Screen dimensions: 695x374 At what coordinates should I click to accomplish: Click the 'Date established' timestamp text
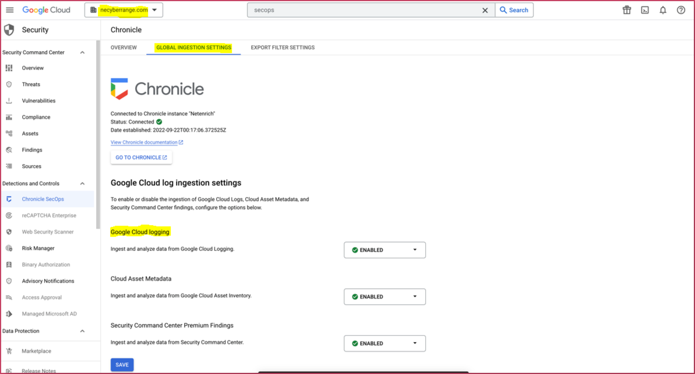(168, 130)
